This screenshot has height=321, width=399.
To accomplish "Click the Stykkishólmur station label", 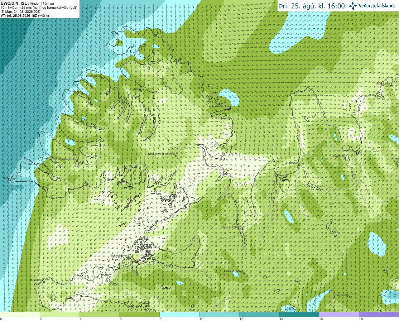I will 119,256.
